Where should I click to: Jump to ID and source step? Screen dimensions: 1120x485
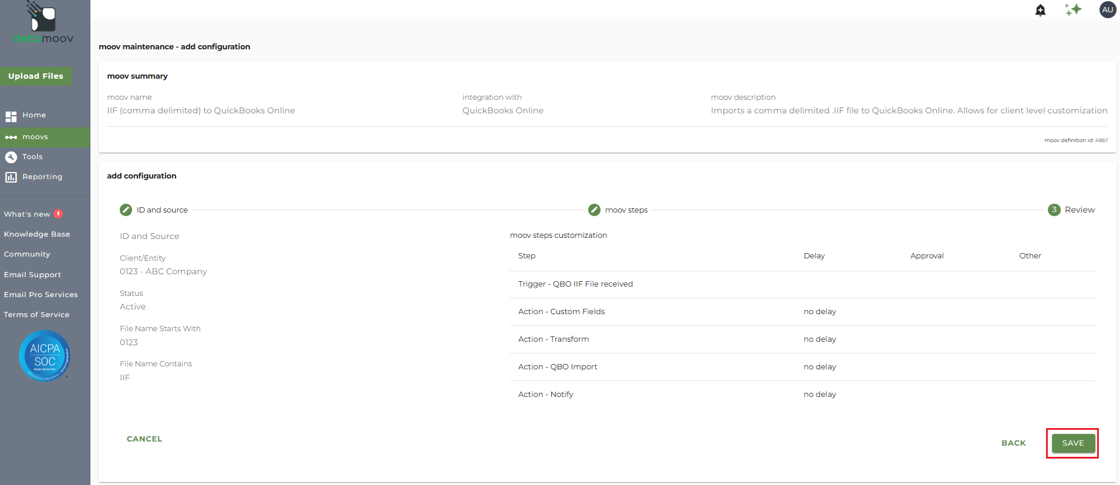(162, 210)
